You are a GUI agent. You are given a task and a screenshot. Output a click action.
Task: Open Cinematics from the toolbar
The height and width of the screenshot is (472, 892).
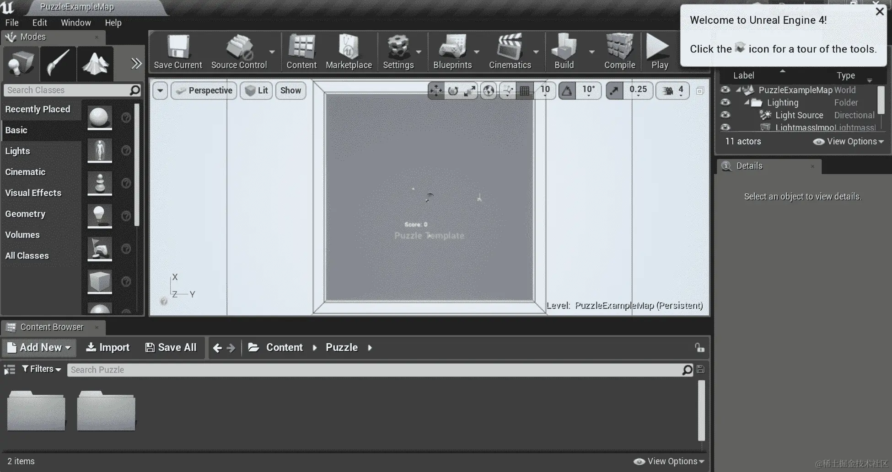tap(510, 51)
